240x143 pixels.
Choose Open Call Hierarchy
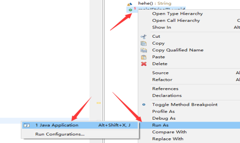pyautogui.click(x=176, y=21)
